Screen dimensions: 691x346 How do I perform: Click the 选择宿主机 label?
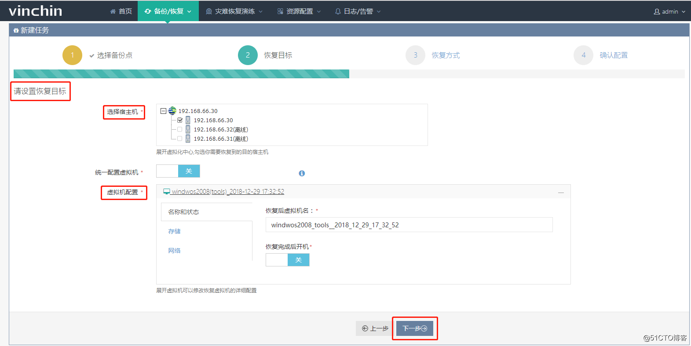[x=122, y=112]
